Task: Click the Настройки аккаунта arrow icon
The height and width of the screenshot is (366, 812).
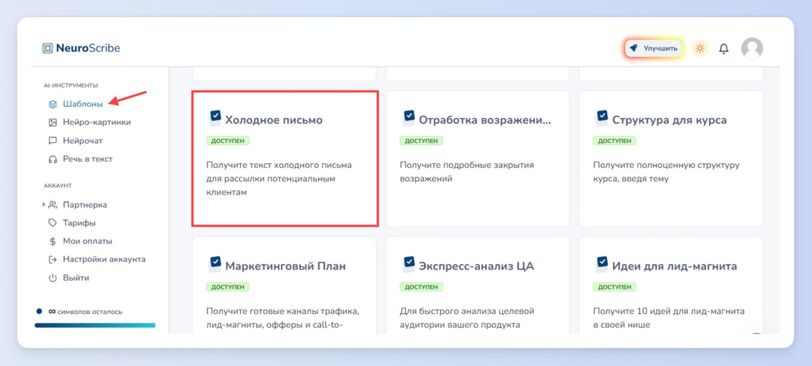Action: coord(53,259)
